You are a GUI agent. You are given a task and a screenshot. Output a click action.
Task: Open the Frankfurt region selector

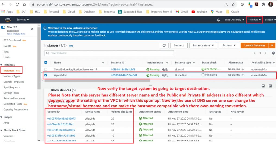[x=254, y=20]
